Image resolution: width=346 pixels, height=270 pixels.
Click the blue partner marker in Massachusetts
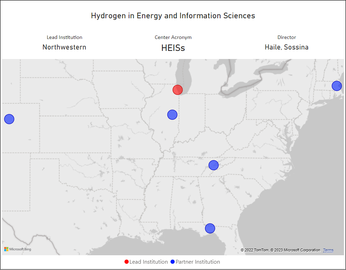337,86
